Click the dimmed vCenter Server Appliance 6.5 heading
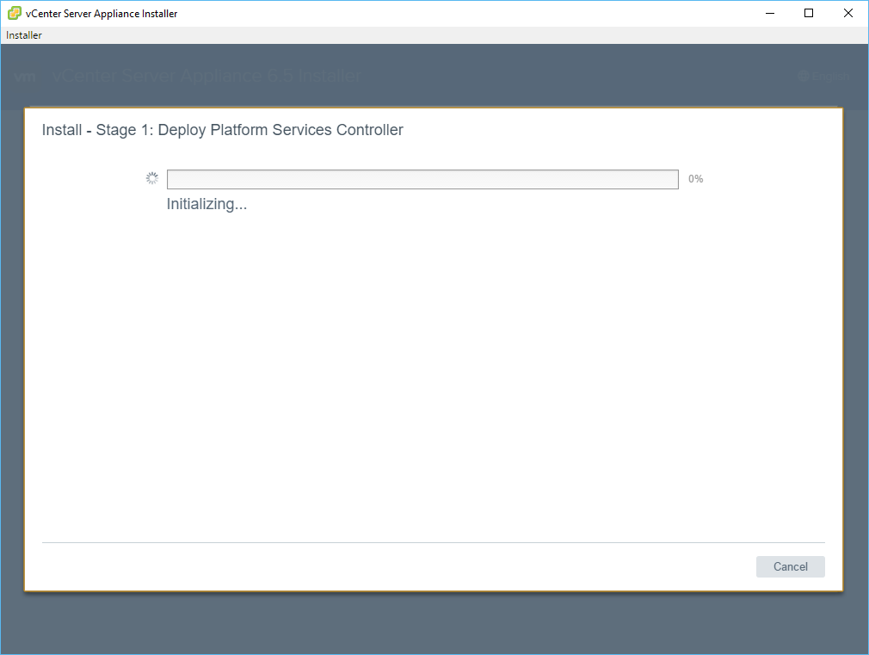The height and width of the screenshot is (655, 869). click(206, 77)
